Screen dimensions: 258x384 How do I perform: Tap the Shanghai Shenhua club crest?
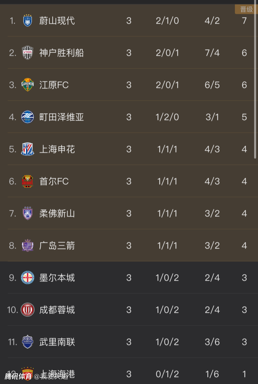(27, 149)
